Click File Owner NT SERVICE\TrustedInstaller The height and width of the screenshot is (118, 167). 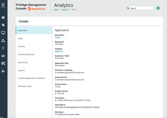tap(67, 114)
